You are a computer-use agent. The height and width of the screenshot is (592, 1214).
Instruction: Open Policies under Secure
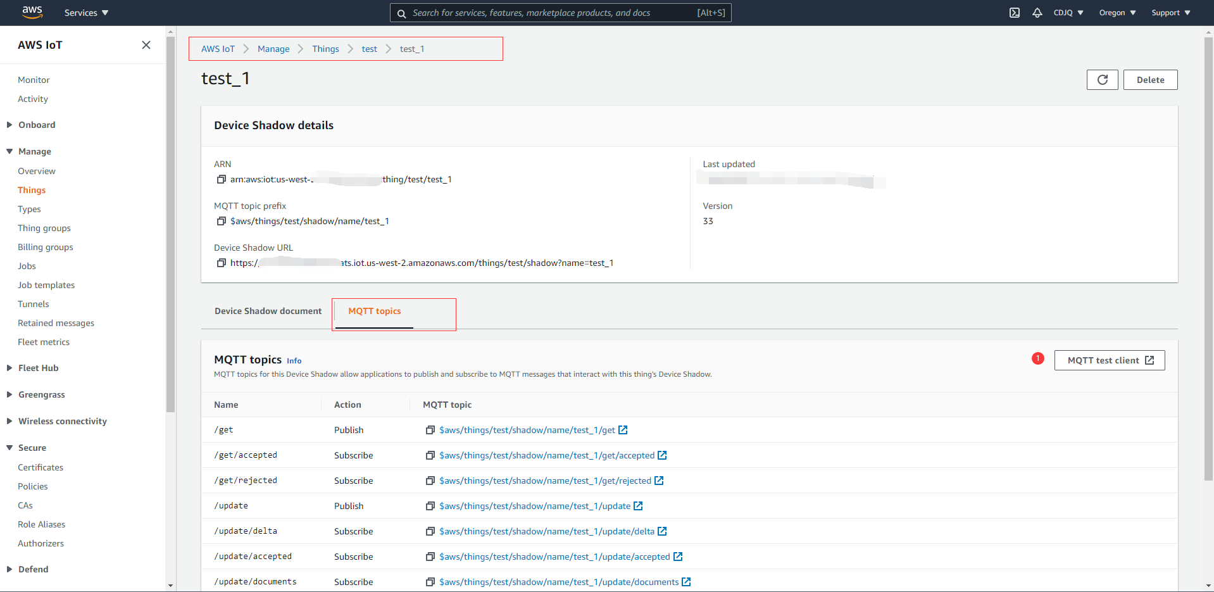(33, 486)
